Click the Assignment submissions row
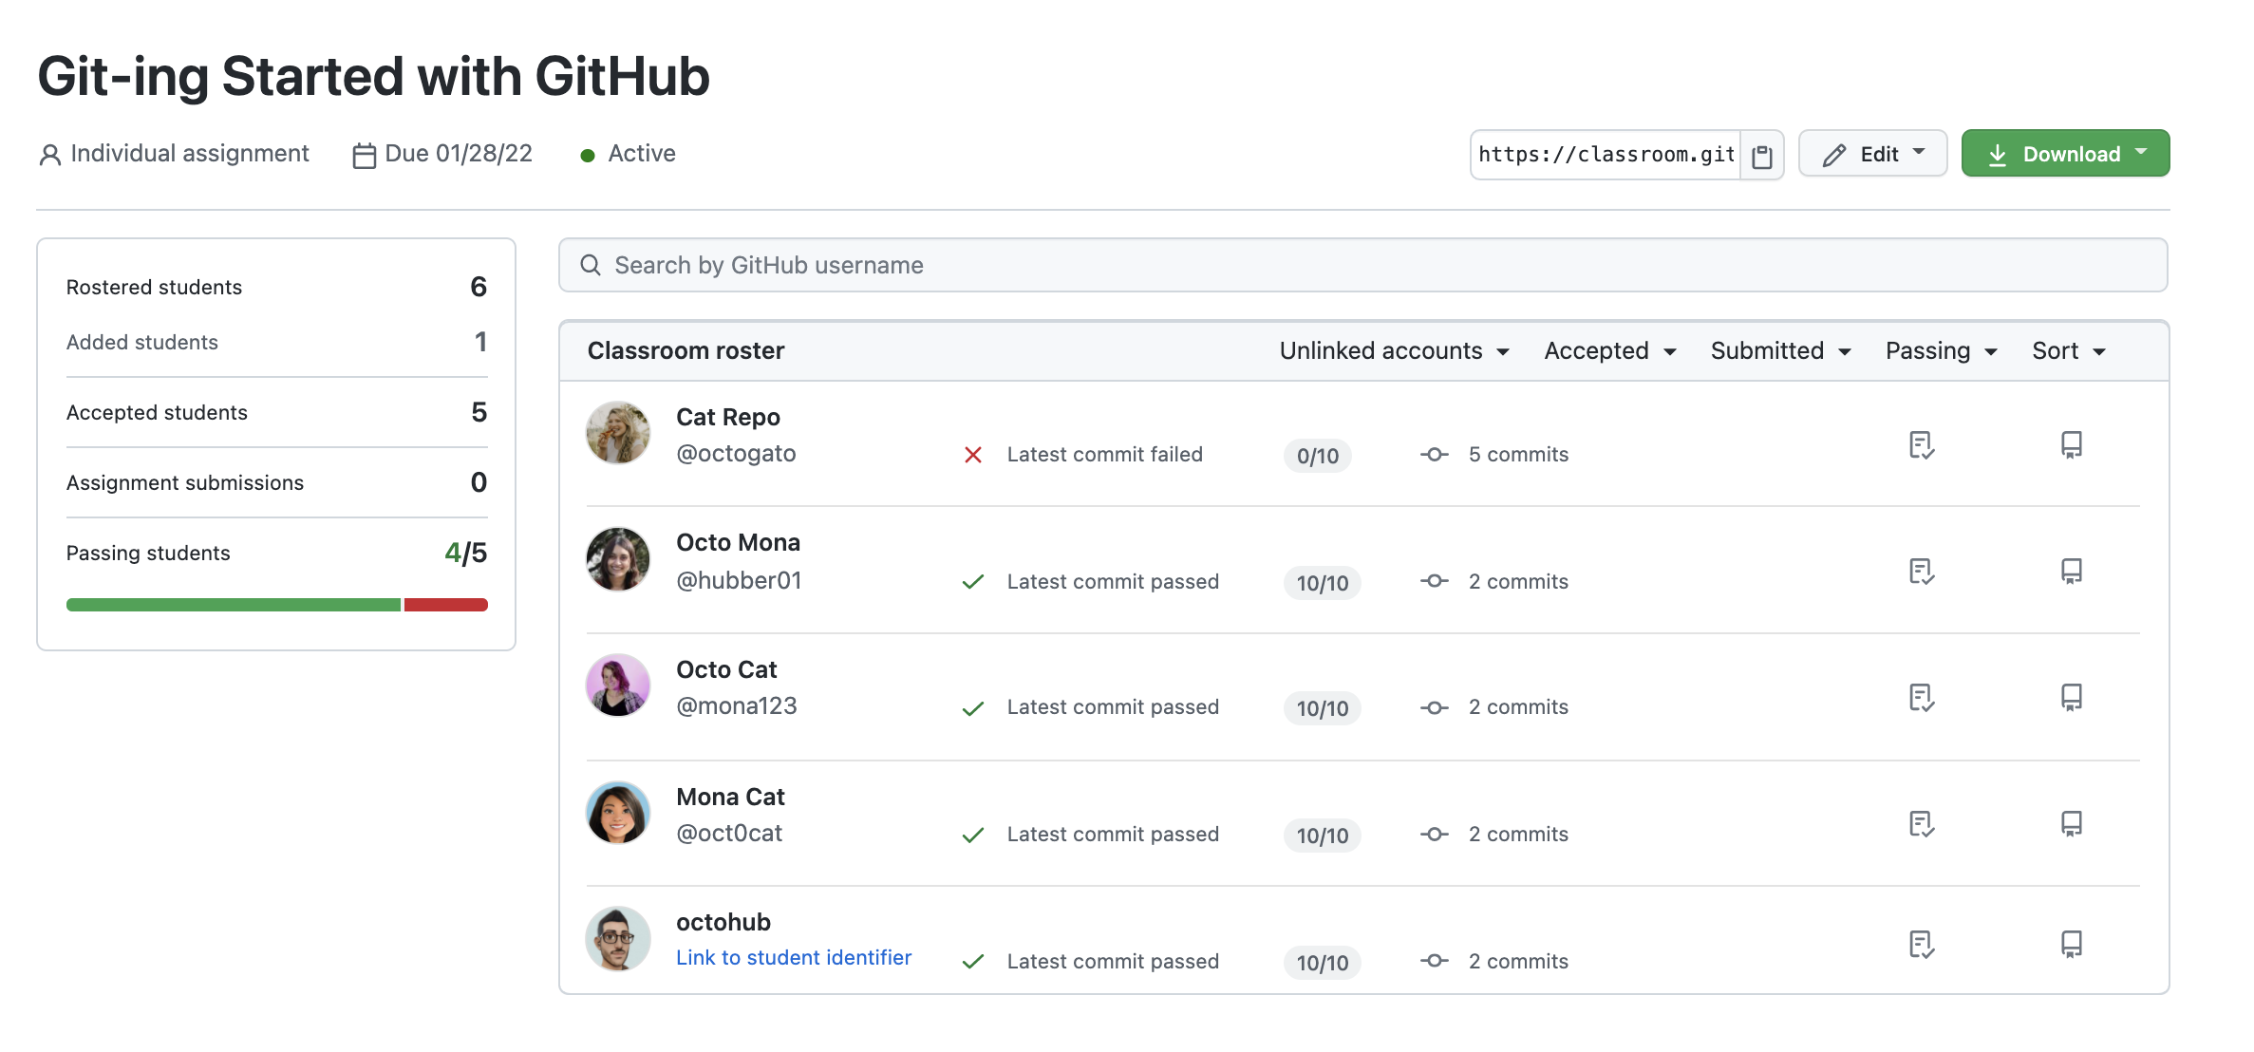The width and height of the screenshot is (2254, 1052). [277, 482]
